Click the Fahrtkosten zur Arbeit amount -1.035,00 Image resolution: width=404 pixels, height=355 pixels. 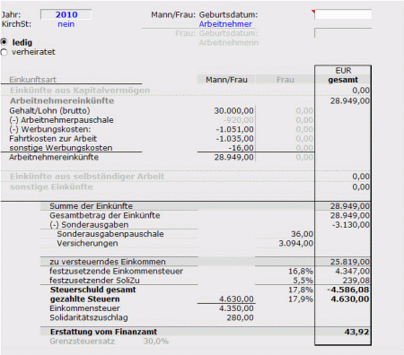pos(234,139)
